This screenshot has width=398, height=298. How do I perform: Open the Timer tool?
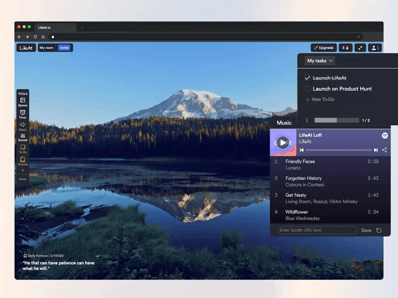[23, 114]
